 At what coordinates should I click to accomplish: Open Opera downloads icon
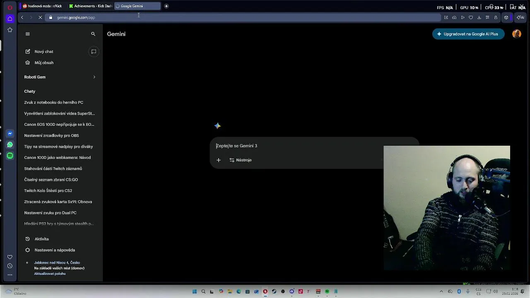(x=479, y=17)
